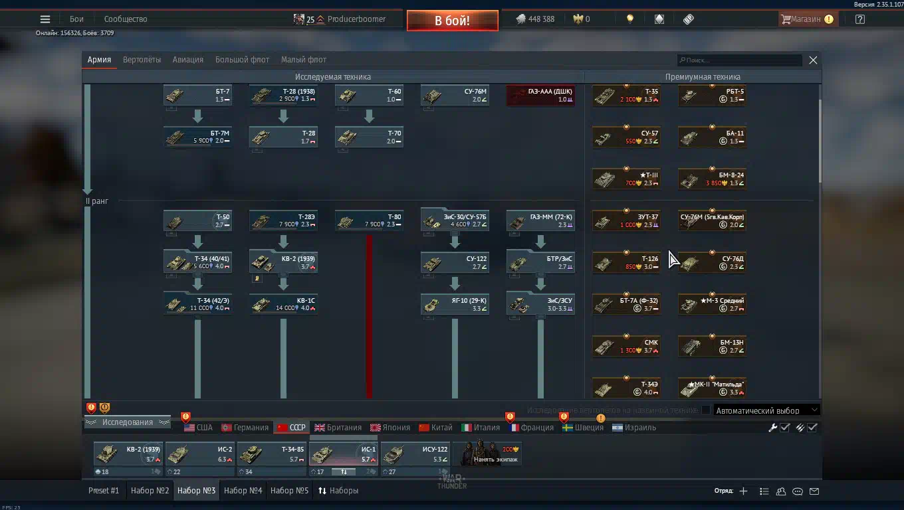Select the premium БМ-13Н vehicle card
The image size is (904, 510).
[x=712, y=347]
